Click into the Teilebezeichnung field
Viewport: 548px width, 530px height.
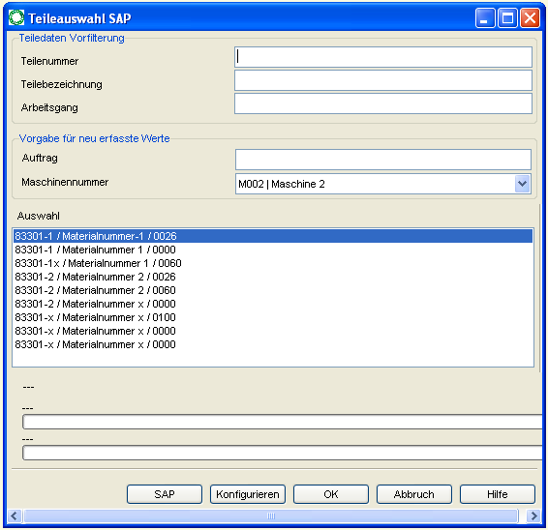tap(383, 80)
